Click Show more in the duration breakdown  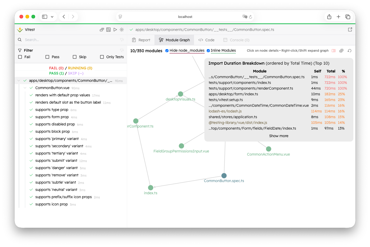(279, 136)
